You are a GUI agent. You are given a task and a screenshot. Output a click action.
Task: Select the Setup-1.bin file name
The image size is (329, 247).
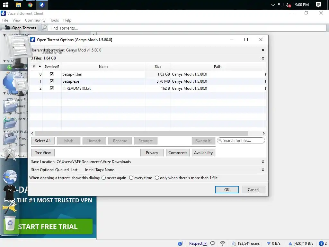[72, 74]
